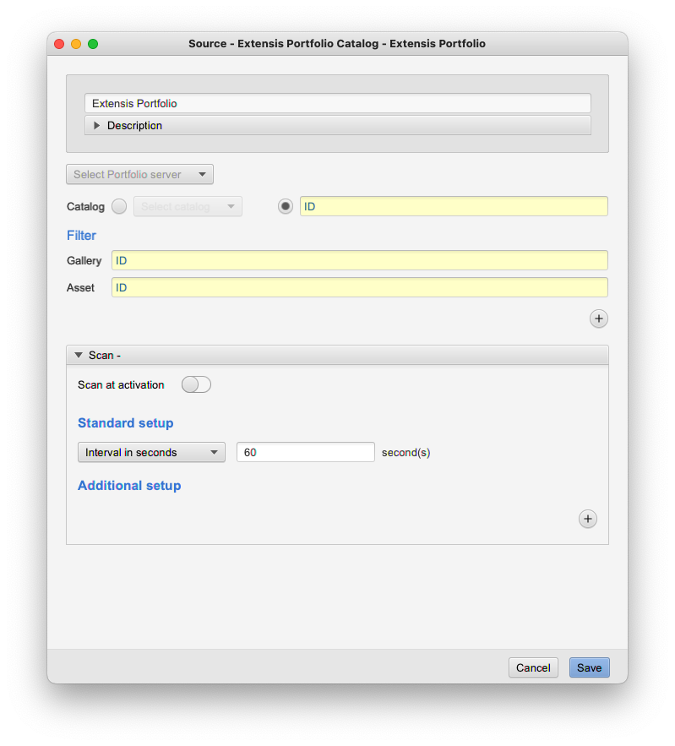Click the Cancel button
Viewport: 675px width, 746px height.
533,667
